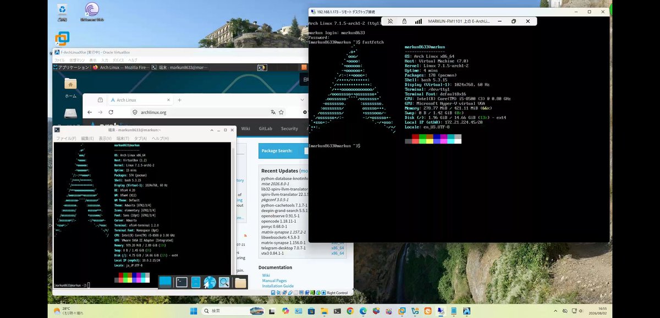Screen dimensions: 660x318
Task: Open VirtualBox デバイス menu
Action: [x=118, y=60]
